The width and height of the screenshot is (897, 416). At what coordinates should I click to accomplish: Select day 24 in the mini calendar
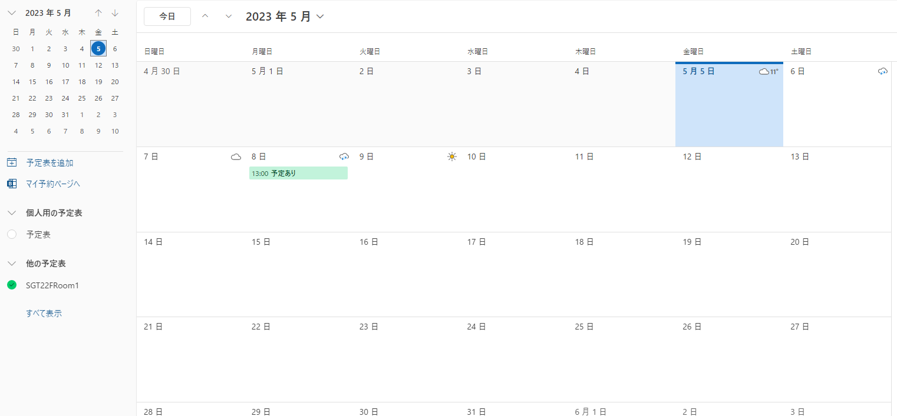pos(65,98)
